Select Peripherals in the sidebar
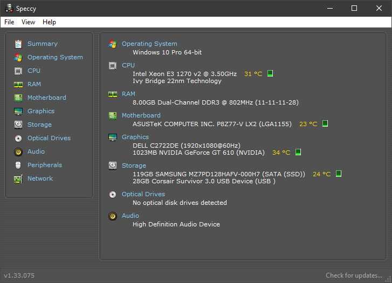The height and width of the screenshot is (283, 392). coord(45,165)
